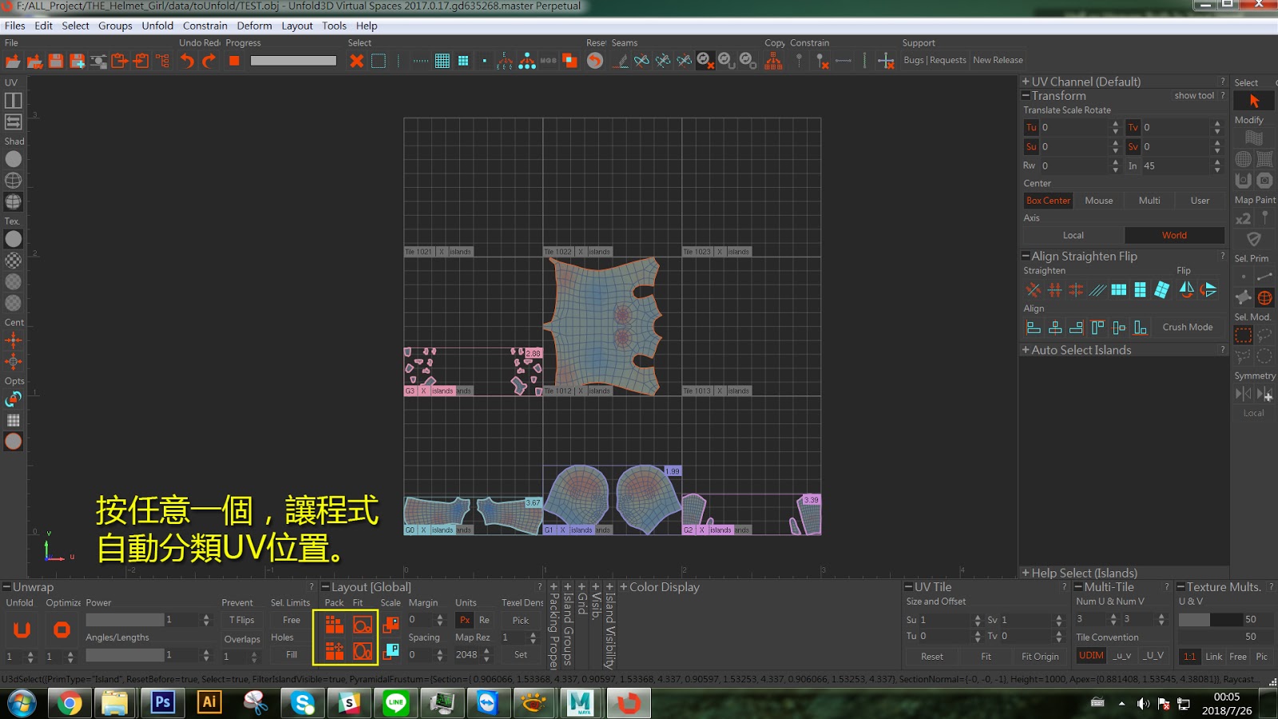The height and width of the screenshot is (719, 1278).
Task: Click the horizontal Flip icon
Action: pyautogui.click(x=1186, y=289)
